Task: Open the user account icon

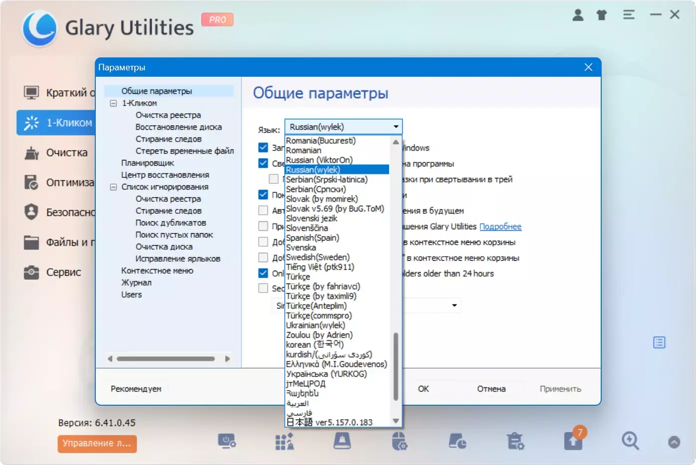Action: tap(578, 15)
